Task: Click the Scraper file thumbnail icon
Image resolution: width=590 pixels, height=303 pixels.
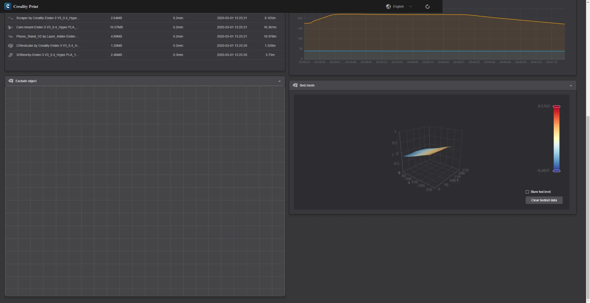Action: (11, 18)
